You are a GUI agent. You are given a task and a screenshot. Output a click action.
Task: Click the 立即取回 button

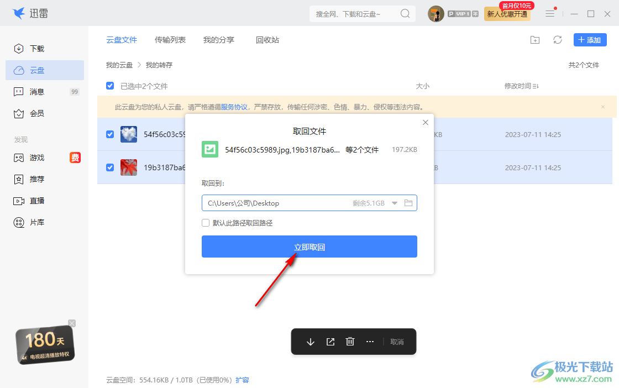click(309, 247)
